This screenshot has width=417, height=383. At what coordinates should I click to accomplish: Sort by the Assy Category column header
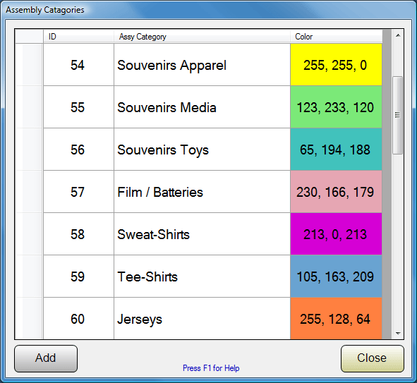[202, 37]
